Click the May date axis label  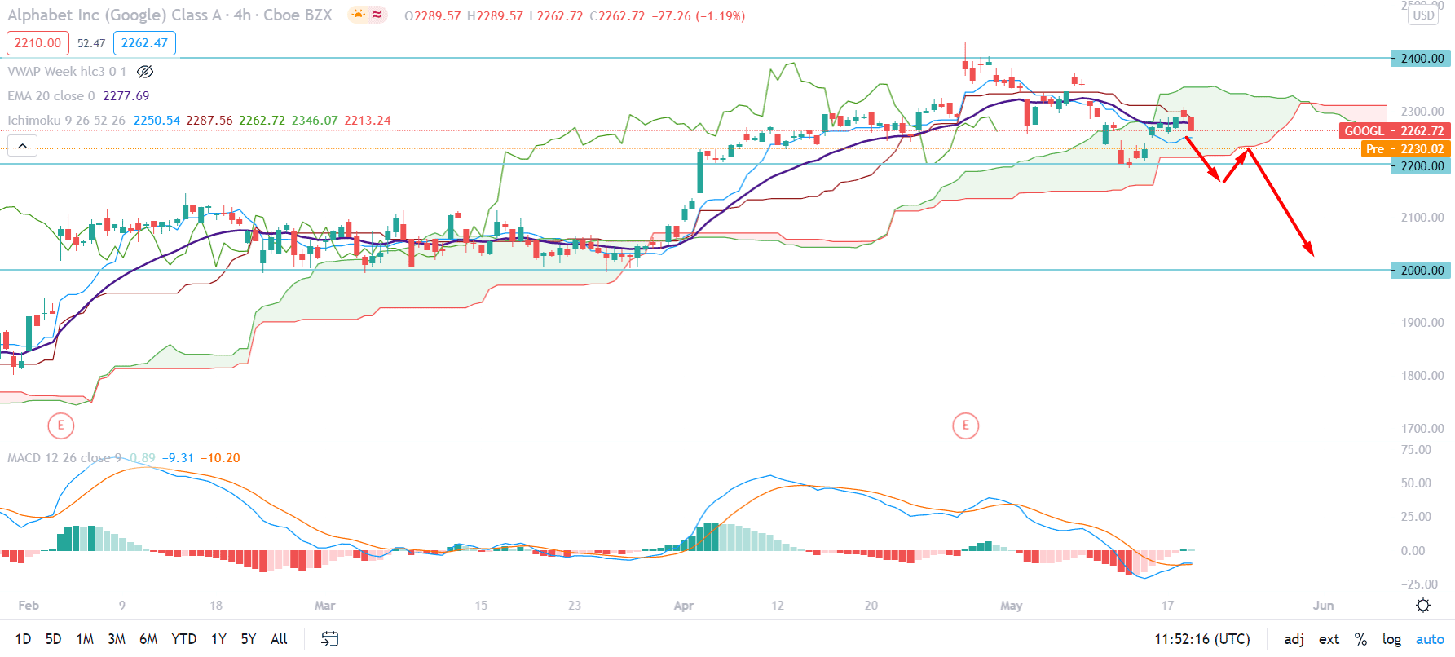coord(1011,606)
